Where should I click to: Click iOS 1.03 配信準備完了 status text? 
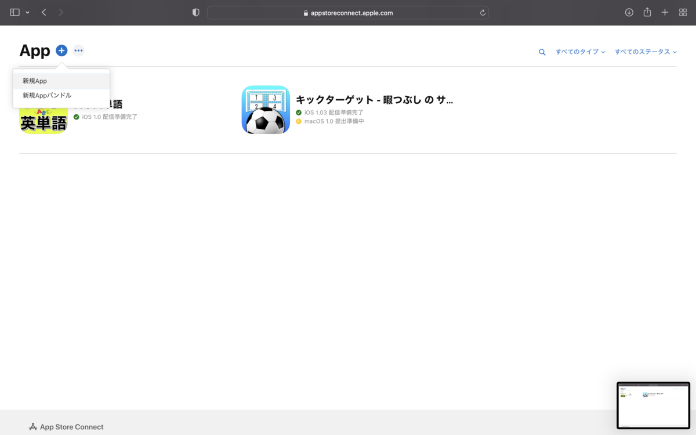click(333, 113)
